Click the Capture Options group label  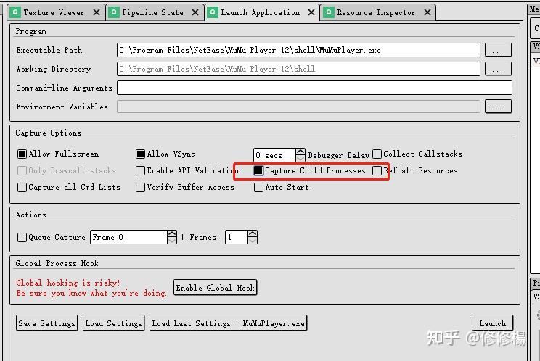[x=48, y=133]
